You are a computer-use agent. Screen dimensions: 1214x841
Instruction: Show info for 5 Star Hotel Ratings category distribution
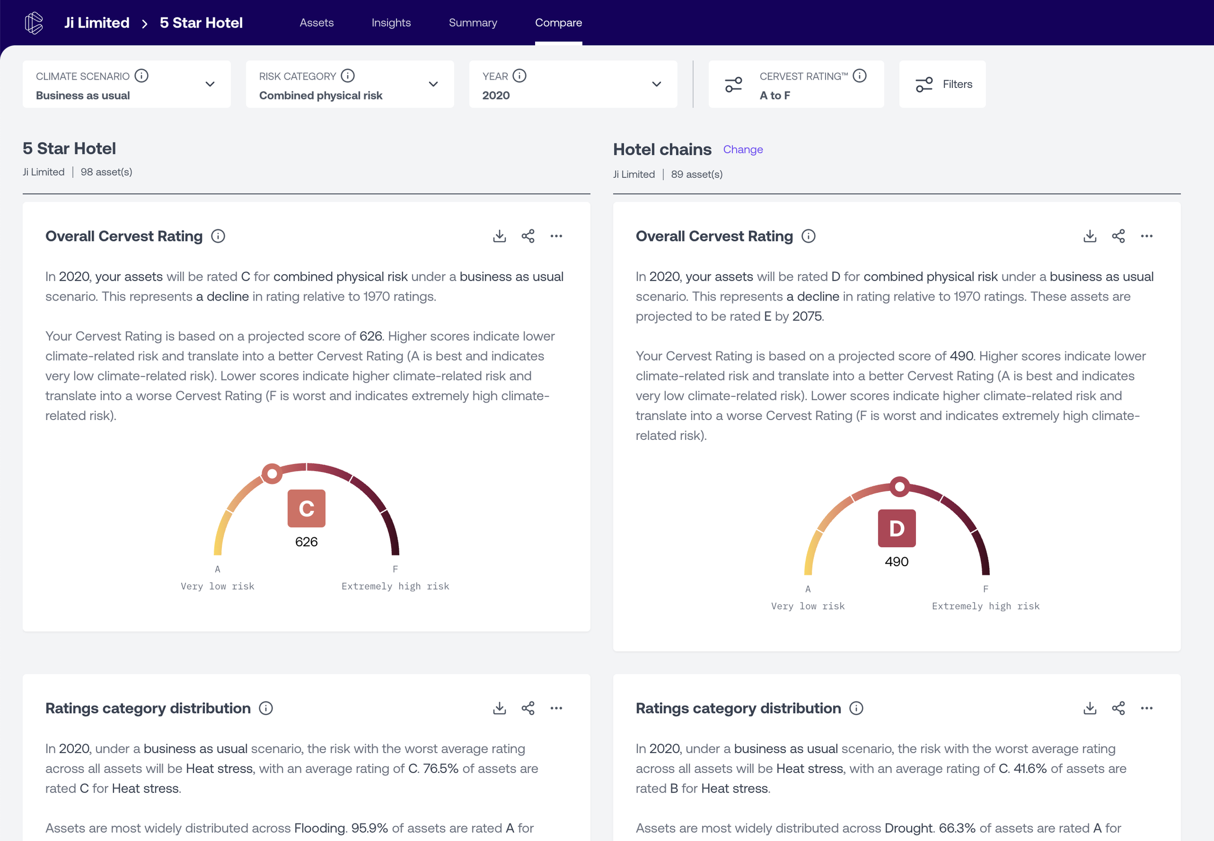click(x=266, y=708)
